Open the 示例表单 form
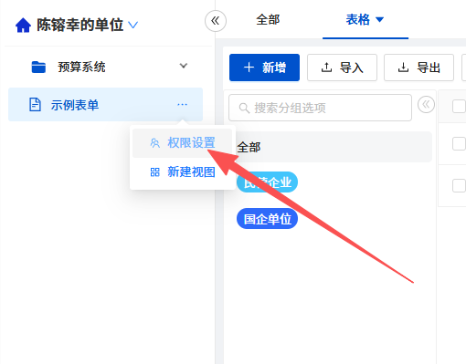 tap(105, 105)
